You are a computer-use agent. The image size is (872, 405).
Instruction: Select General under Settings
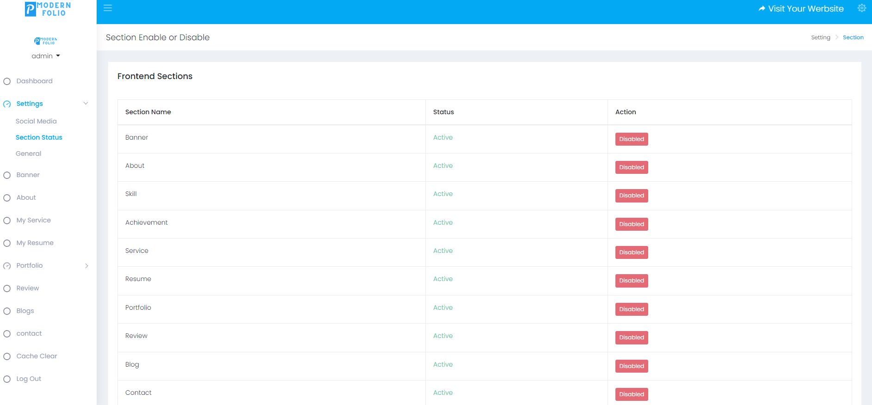(28, 153)
